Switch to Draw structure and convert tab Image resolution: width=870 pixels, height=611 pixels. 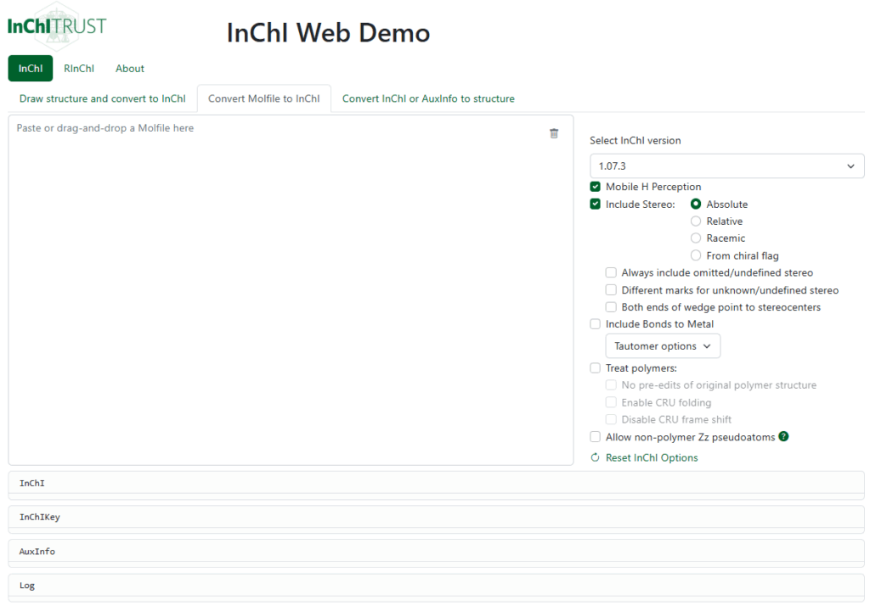click(x=103, y=98)
